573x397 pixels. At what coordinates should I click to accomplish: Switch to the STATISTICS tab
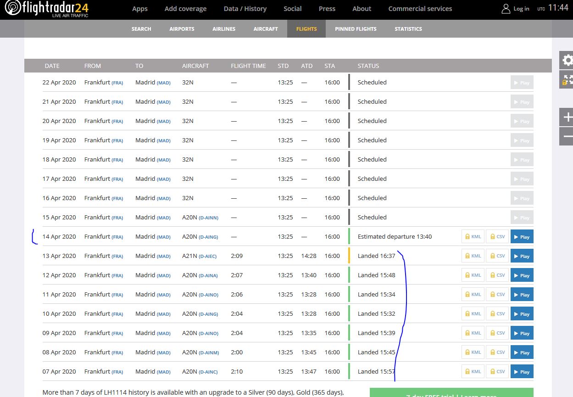coord(408,29)
